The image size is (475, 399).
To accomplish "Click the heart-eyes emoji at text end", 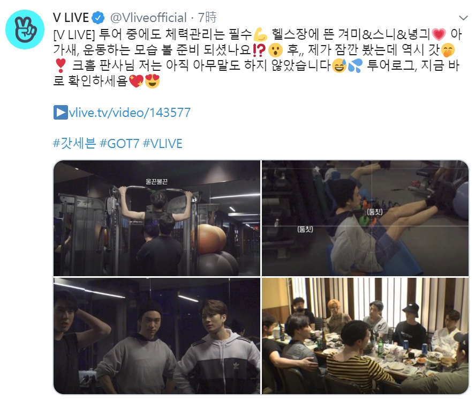I will (153, 81).
